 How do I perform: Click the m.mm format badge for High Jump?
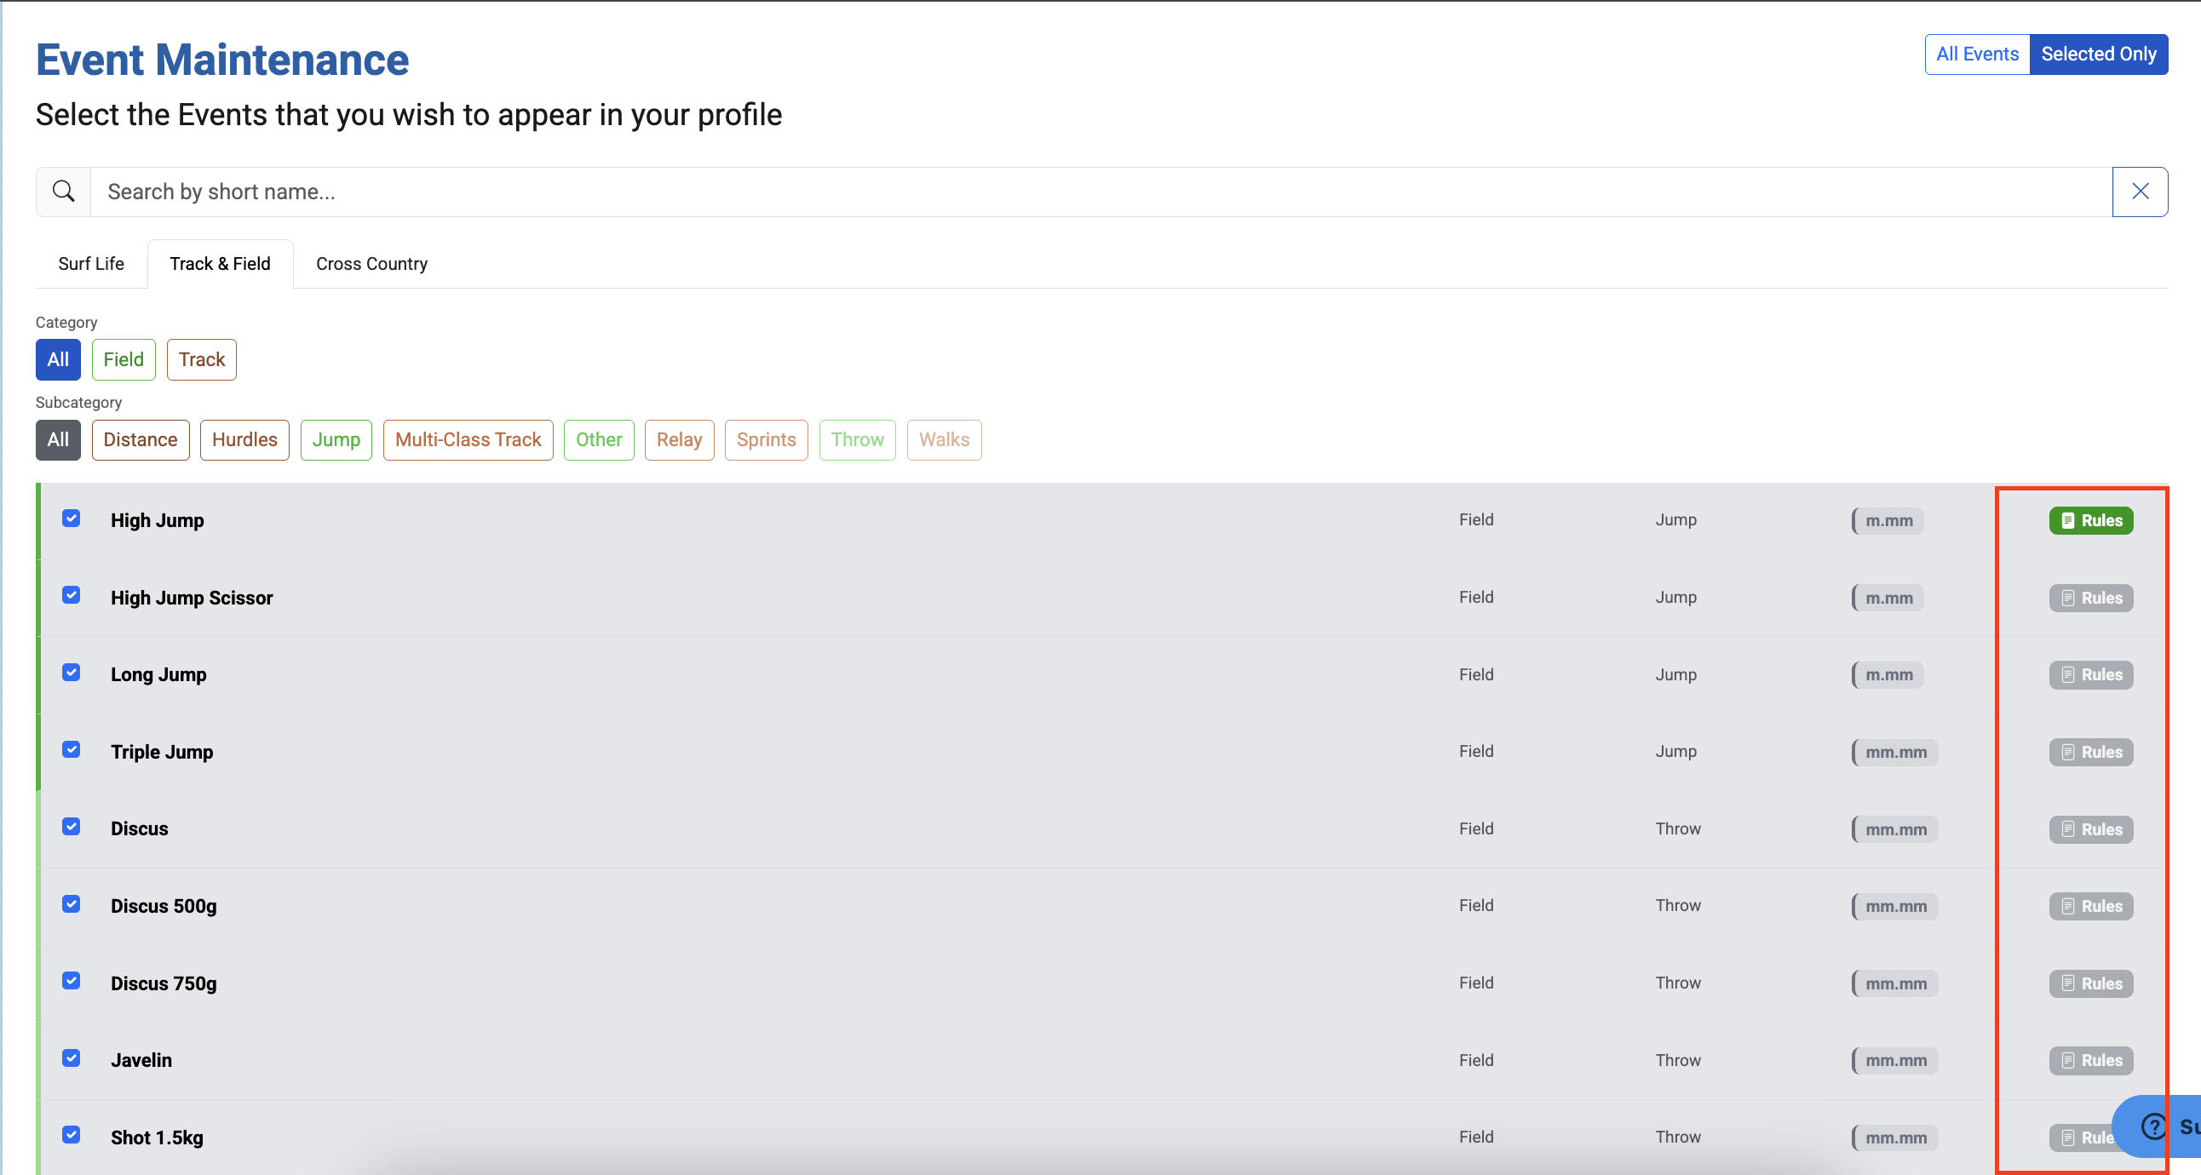[x=1888, y=520]
